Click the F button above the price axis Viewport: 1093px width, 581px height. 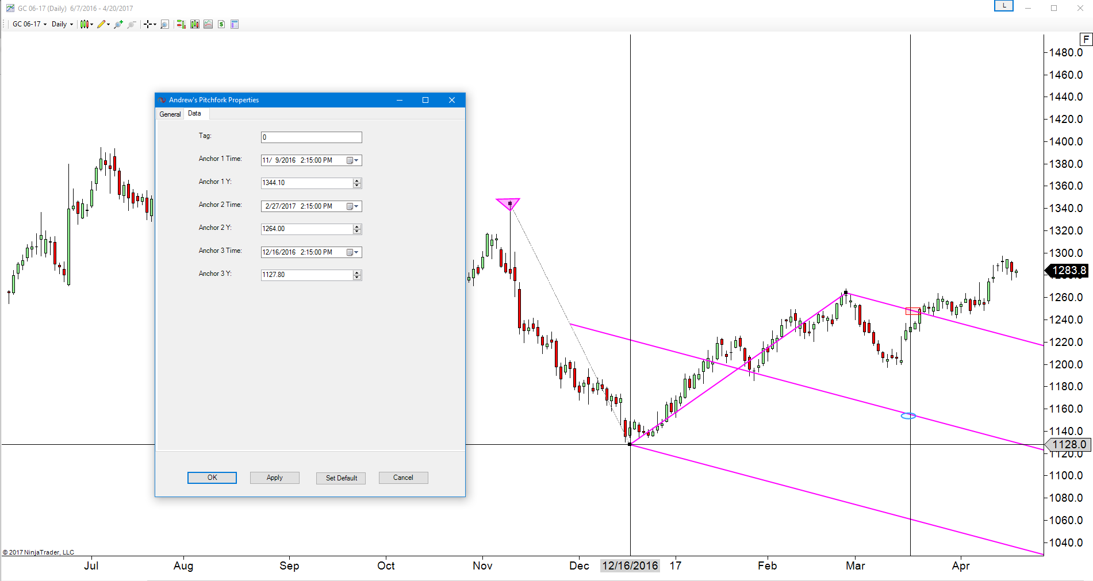click(x=1086, y=40)
